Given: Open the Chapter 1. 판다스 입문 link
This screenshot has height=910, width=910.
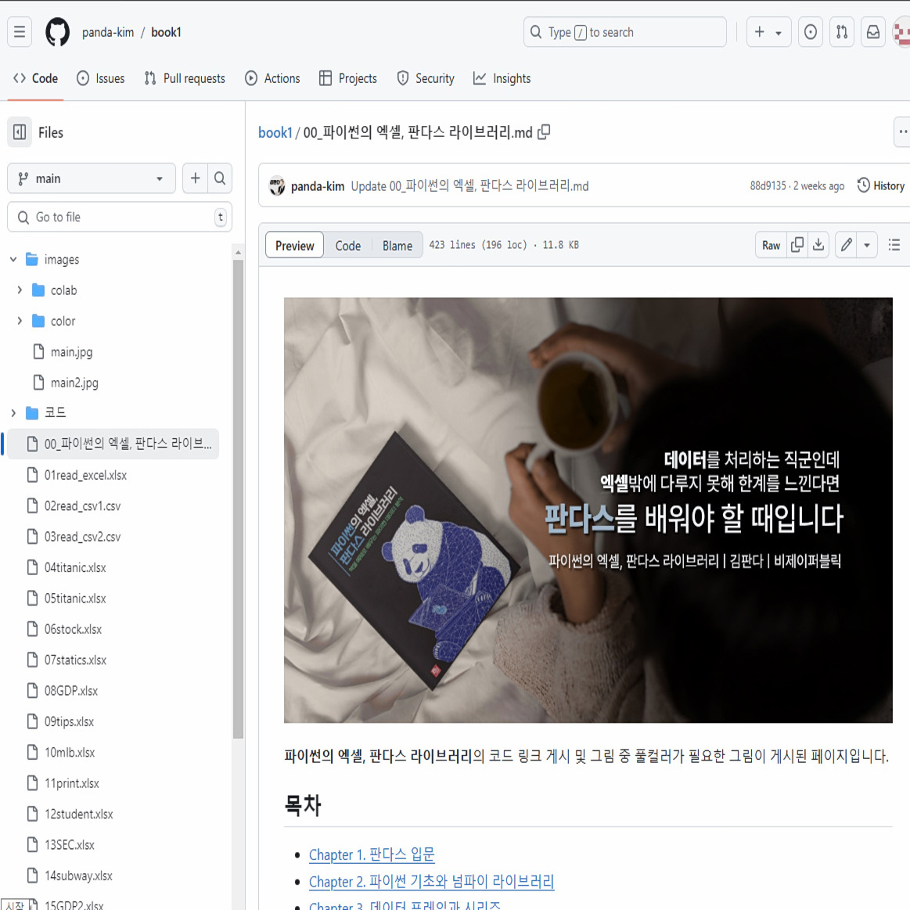Looking at the screenshot, I should click(x=372, y=854).
